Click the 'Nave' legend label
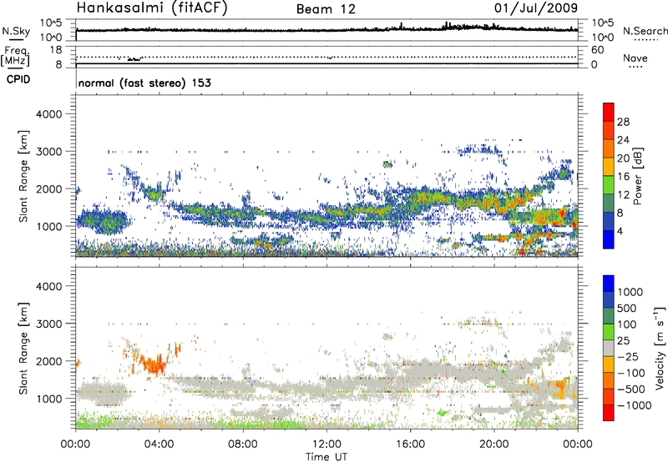The width and height of the screenshot is (668, 462). 635,58
